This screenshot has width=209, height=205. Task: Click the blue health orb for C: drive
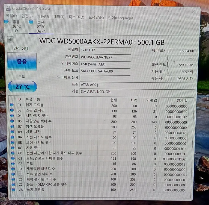click(x=6, y=21)
